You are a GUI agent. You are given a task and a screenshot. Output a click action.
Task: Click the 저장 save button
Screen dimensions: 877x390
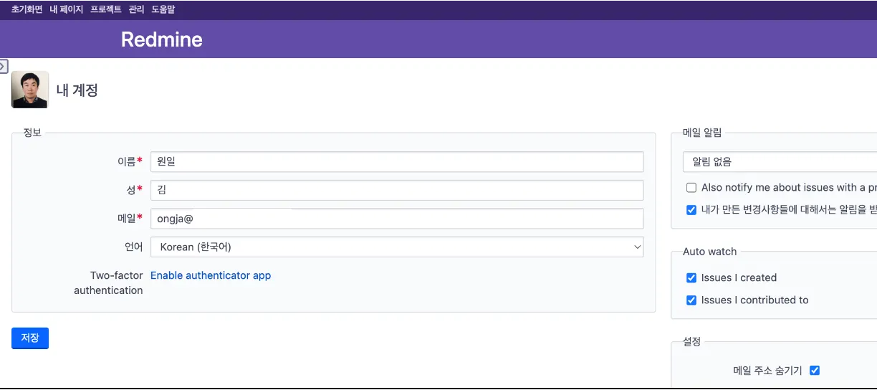[30, 338]
